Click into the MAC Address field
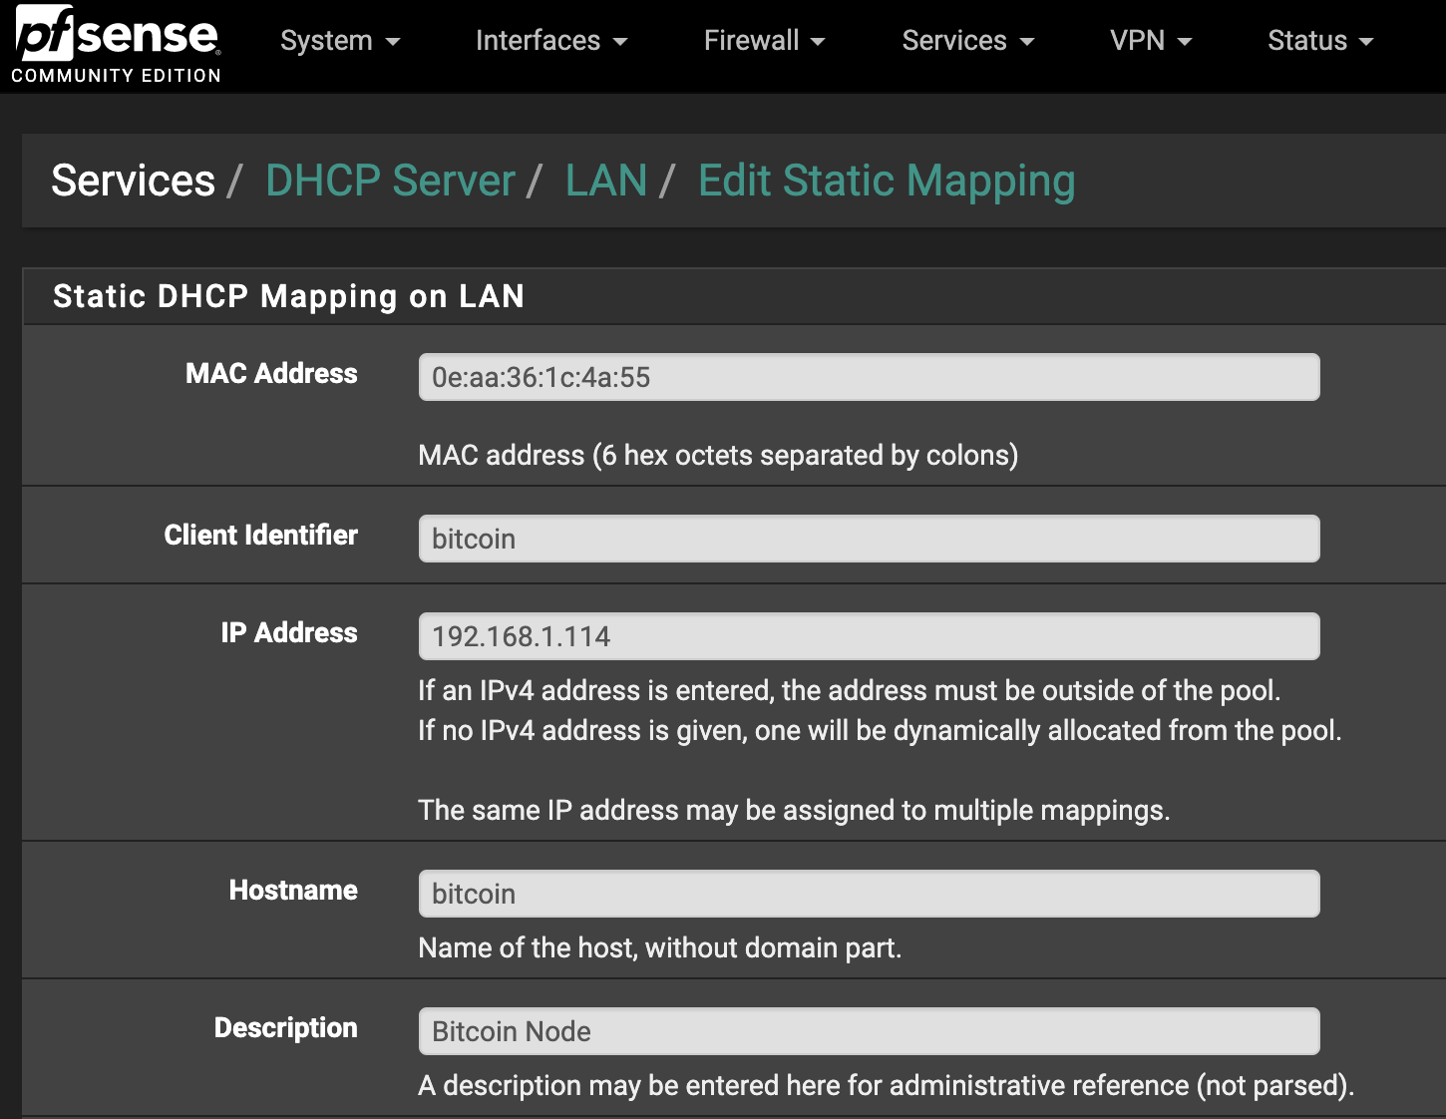1446x1119 pixels. 869,377
